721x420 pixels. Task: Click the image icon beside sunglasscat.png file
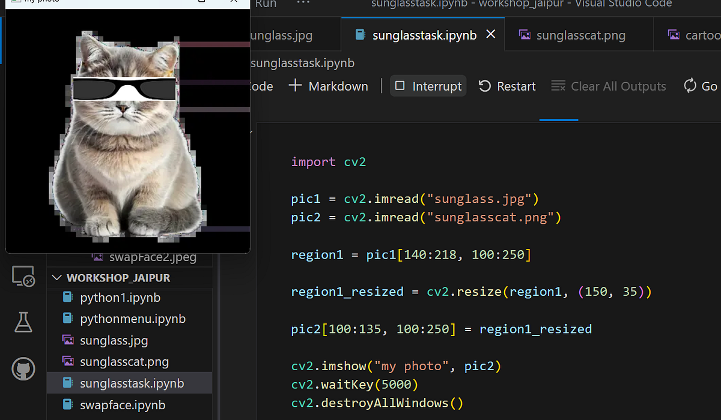pyautogui.click(x=68, y=361)
